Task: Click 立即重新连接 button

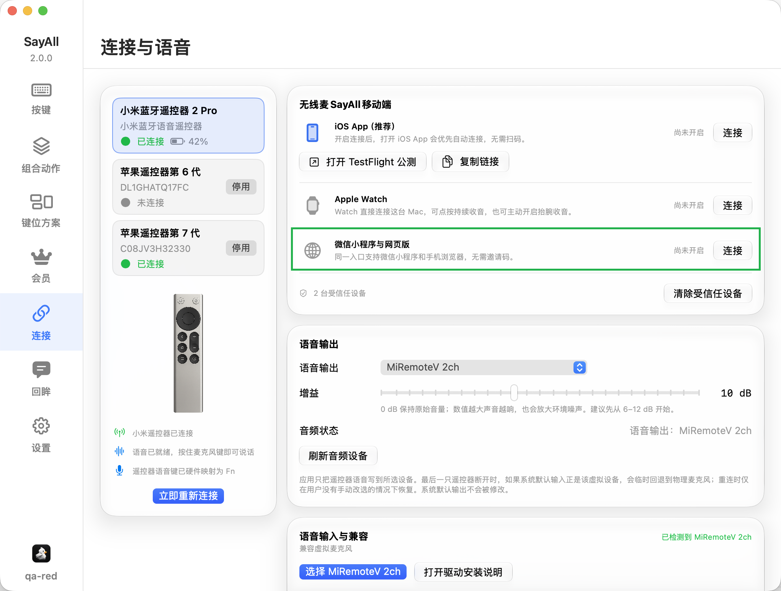Action: [x=188, y=496]
